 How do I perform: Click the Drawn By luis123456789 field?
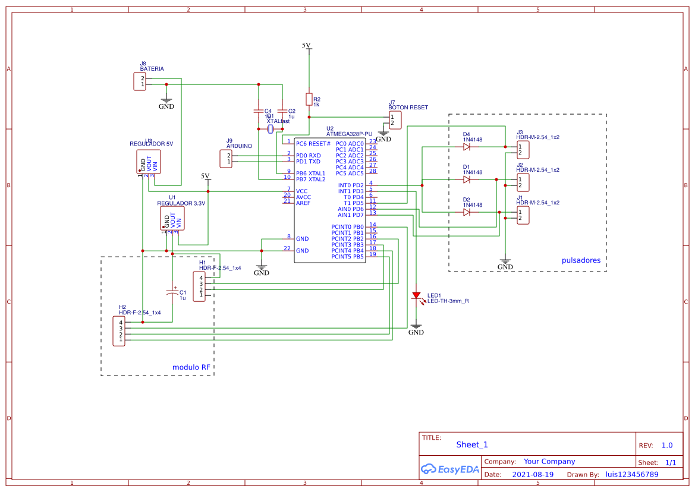pyautogui.click(x=631, y=474)
